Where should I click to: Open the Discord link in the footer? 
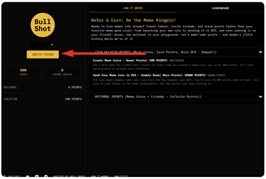pyautogui.click(x=28, y=177)
